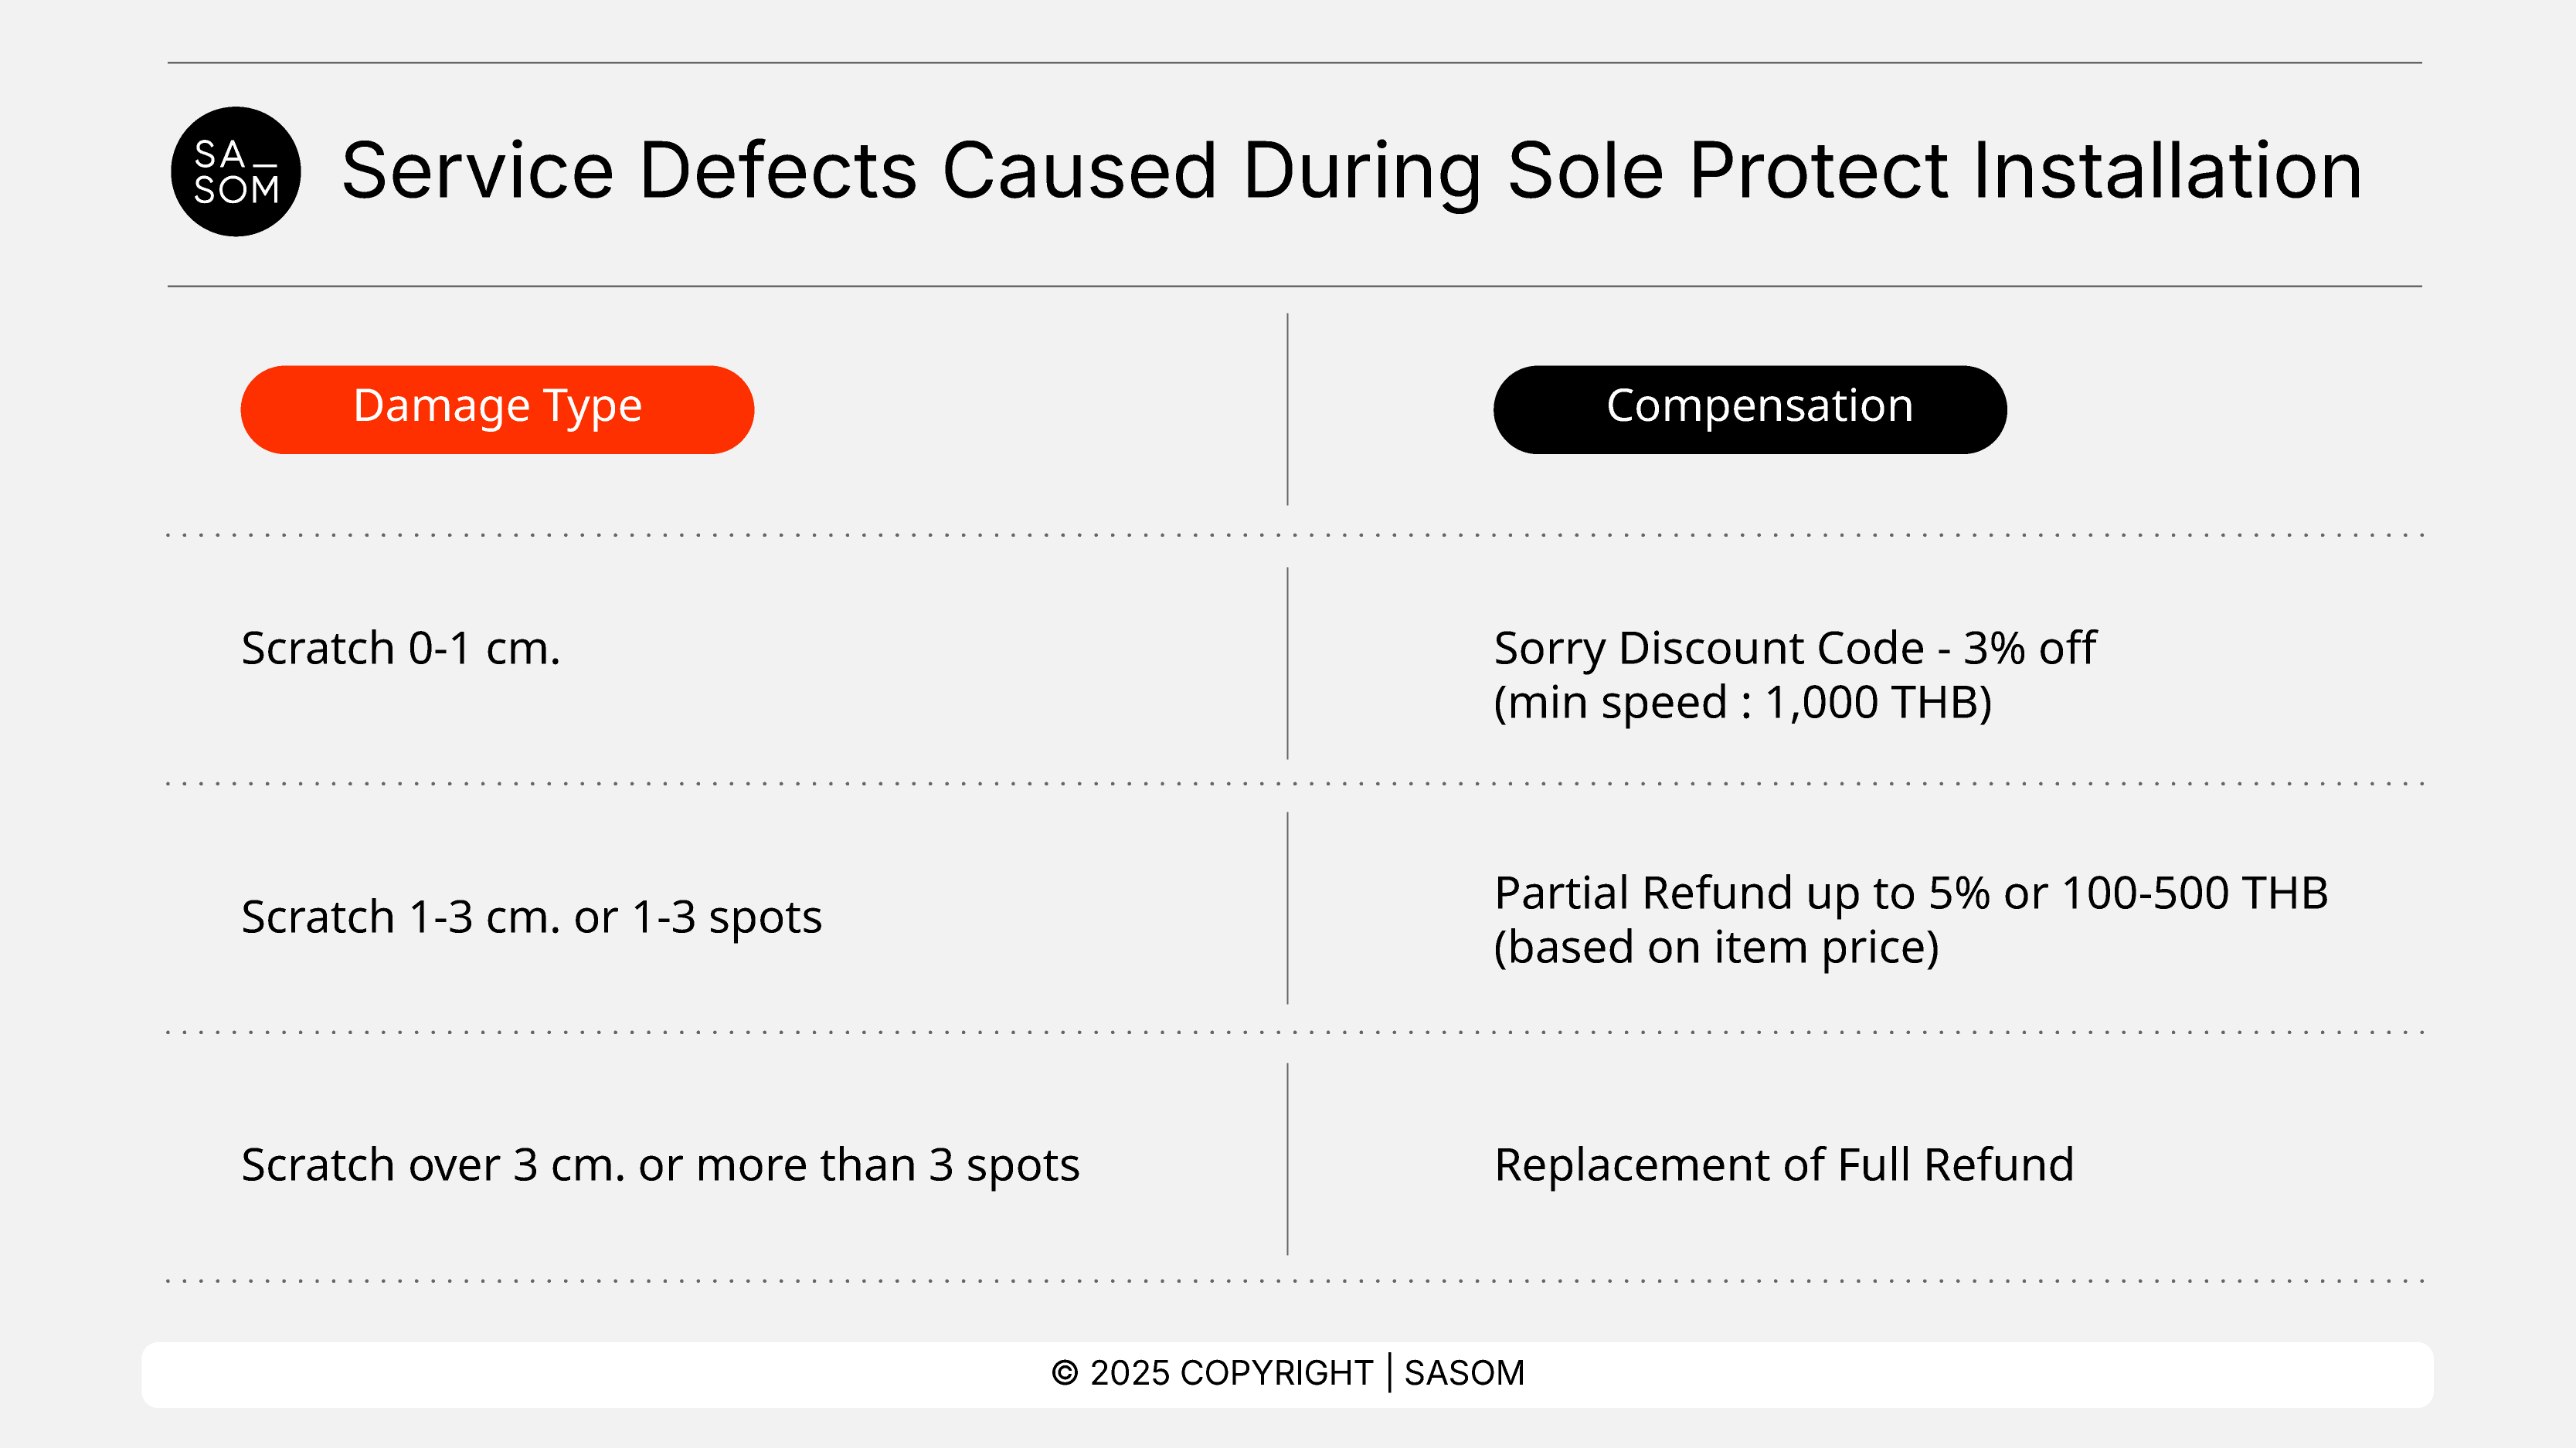Click the "(based on item price)" note

[x=1716, y=948]
